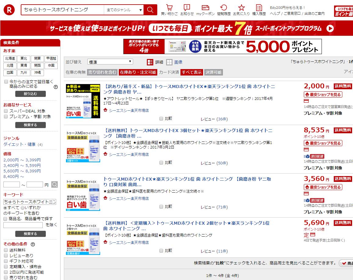This screenshot has width=353, height=280.
Task: Click the 絞り込む button
Action: point(31,94)
